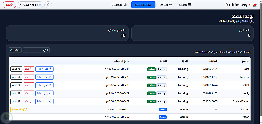Go to the الطلبات orders tab

coord(185,5)
